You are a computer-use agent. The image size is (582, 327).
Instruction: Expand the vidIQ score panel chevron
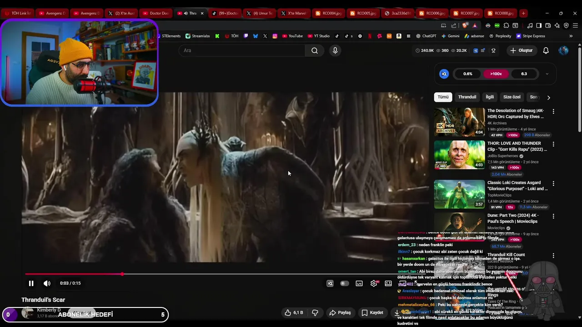click(547, 74)
